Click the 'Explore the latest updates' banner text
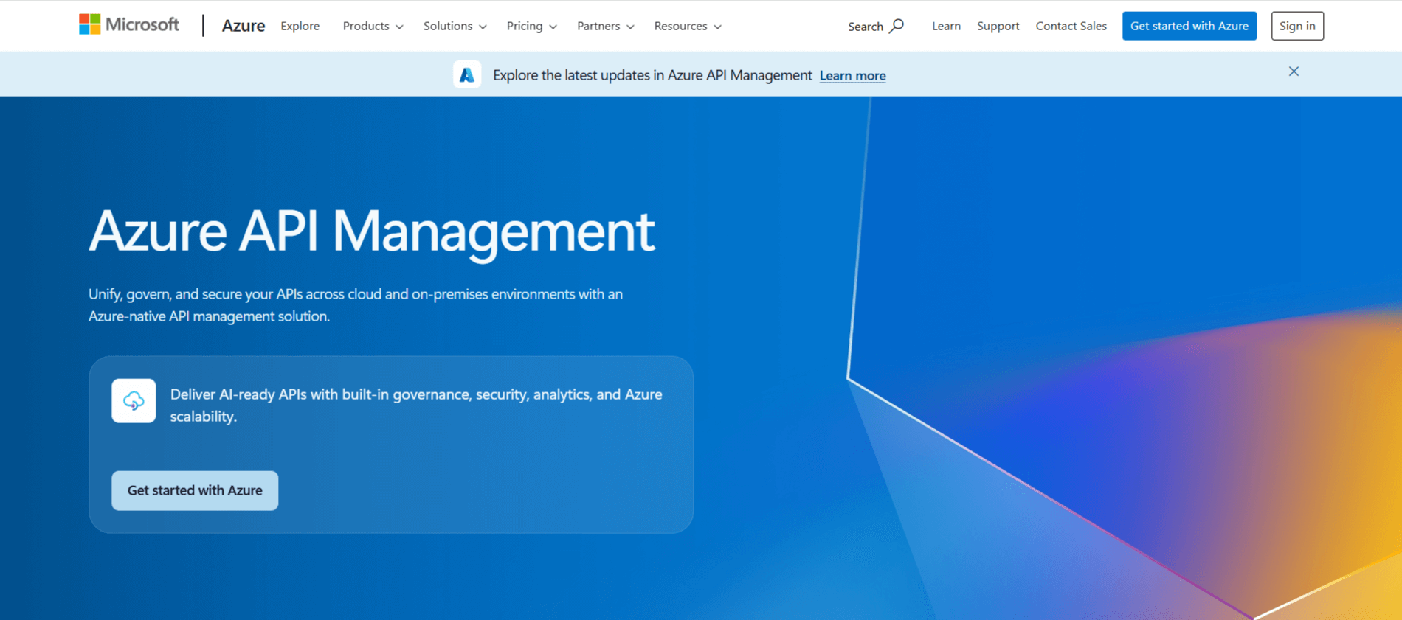1402x620 pixels. pyautogui.click(x=652, y=75)
